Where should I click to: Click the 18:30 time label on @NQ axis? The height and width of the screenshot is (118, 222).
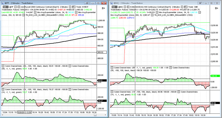pyautogui.click(x=202, y=115)
